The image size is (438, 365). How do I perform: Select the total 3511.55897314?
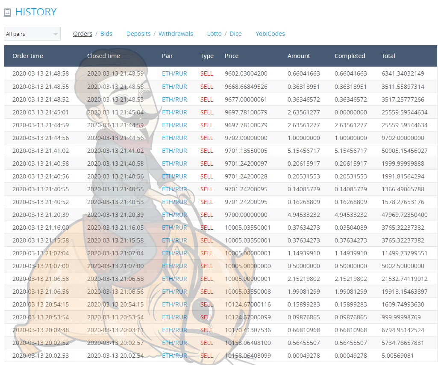click(x=403, y=87)
